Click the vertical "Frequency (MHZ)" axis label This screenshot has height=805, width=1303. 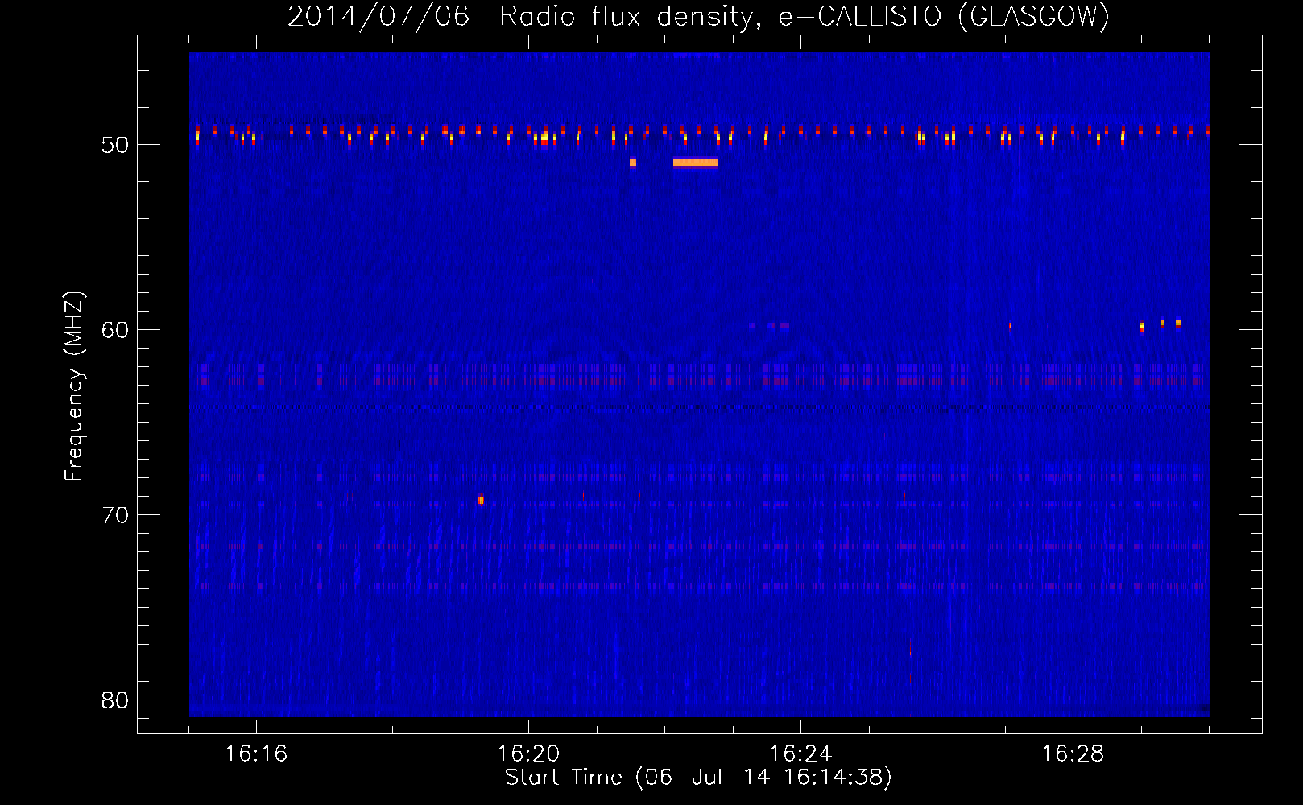tap(74, 386)
